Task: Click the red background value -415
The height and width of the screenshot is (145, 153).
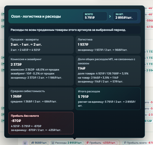Action: [x=149, y=27]
